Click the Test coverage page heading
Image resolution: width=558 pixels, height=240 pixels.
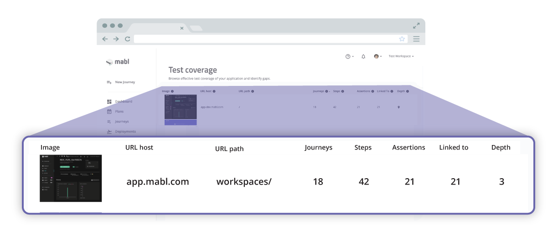(x=193, y=70)
